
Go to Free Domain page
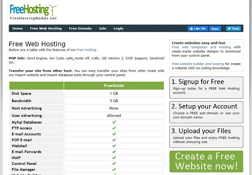click(80, 29)
